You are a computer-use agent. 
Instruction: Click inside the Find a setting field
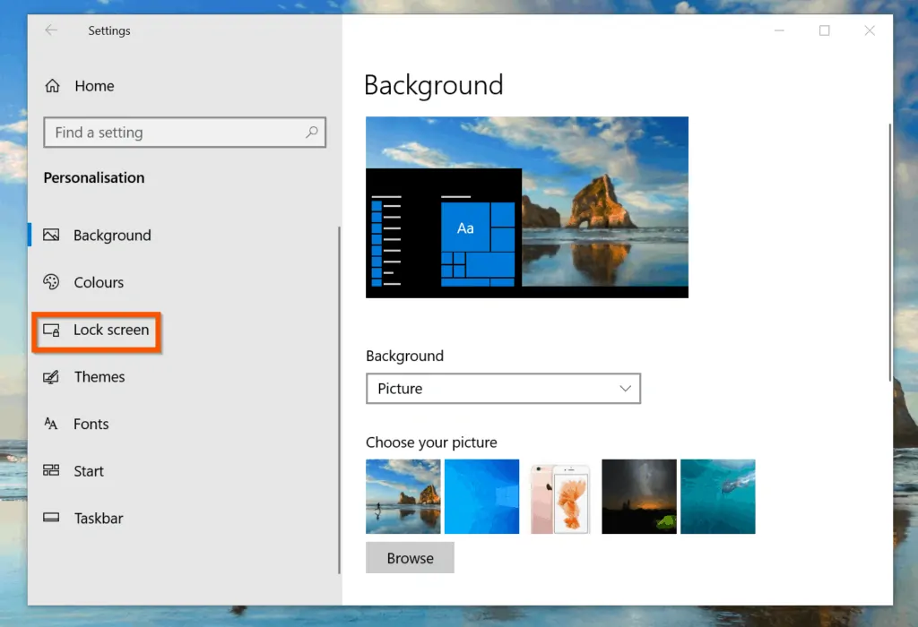[x=161, y=132]
